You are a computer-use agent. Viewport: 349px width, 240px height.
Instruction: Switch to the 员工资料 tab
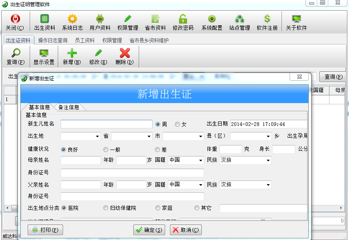[x=85, y=40]
